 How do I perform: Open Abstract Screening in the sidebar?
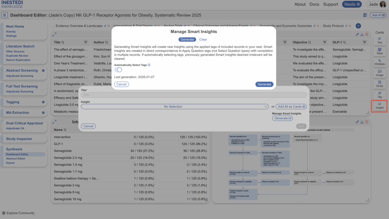(x=22, y=70)
